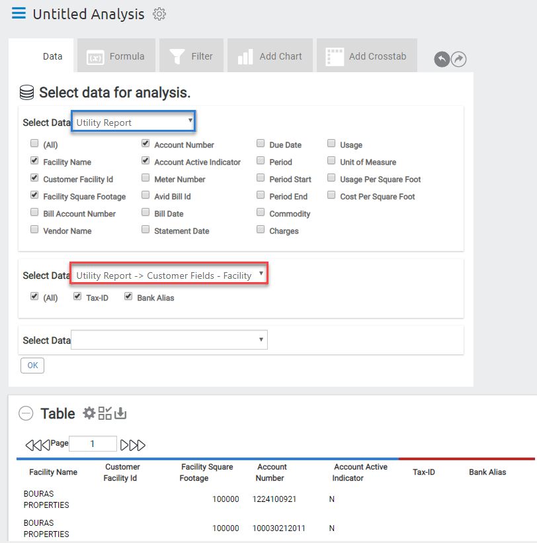Click account number 1224100921 cell
This screenshot has width=537, height=543.
(274, 499)
